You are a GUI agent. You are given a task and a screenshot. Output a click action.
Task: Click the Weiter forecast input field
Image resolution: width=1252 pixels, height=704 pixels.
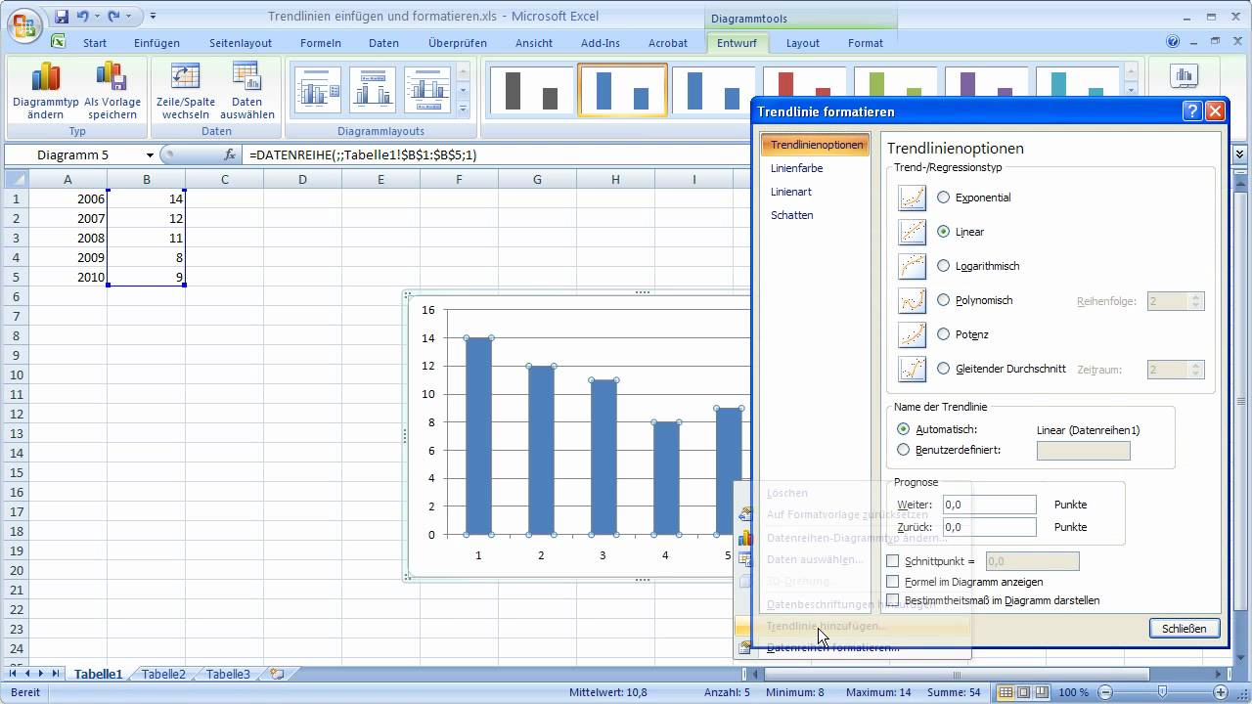(989, 505)
